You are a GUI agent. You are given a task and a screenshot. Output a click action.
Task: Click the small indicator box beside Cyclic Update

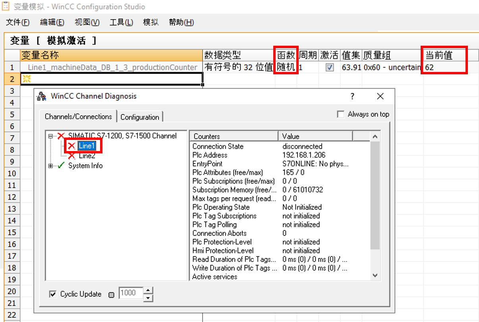[111, 295]
